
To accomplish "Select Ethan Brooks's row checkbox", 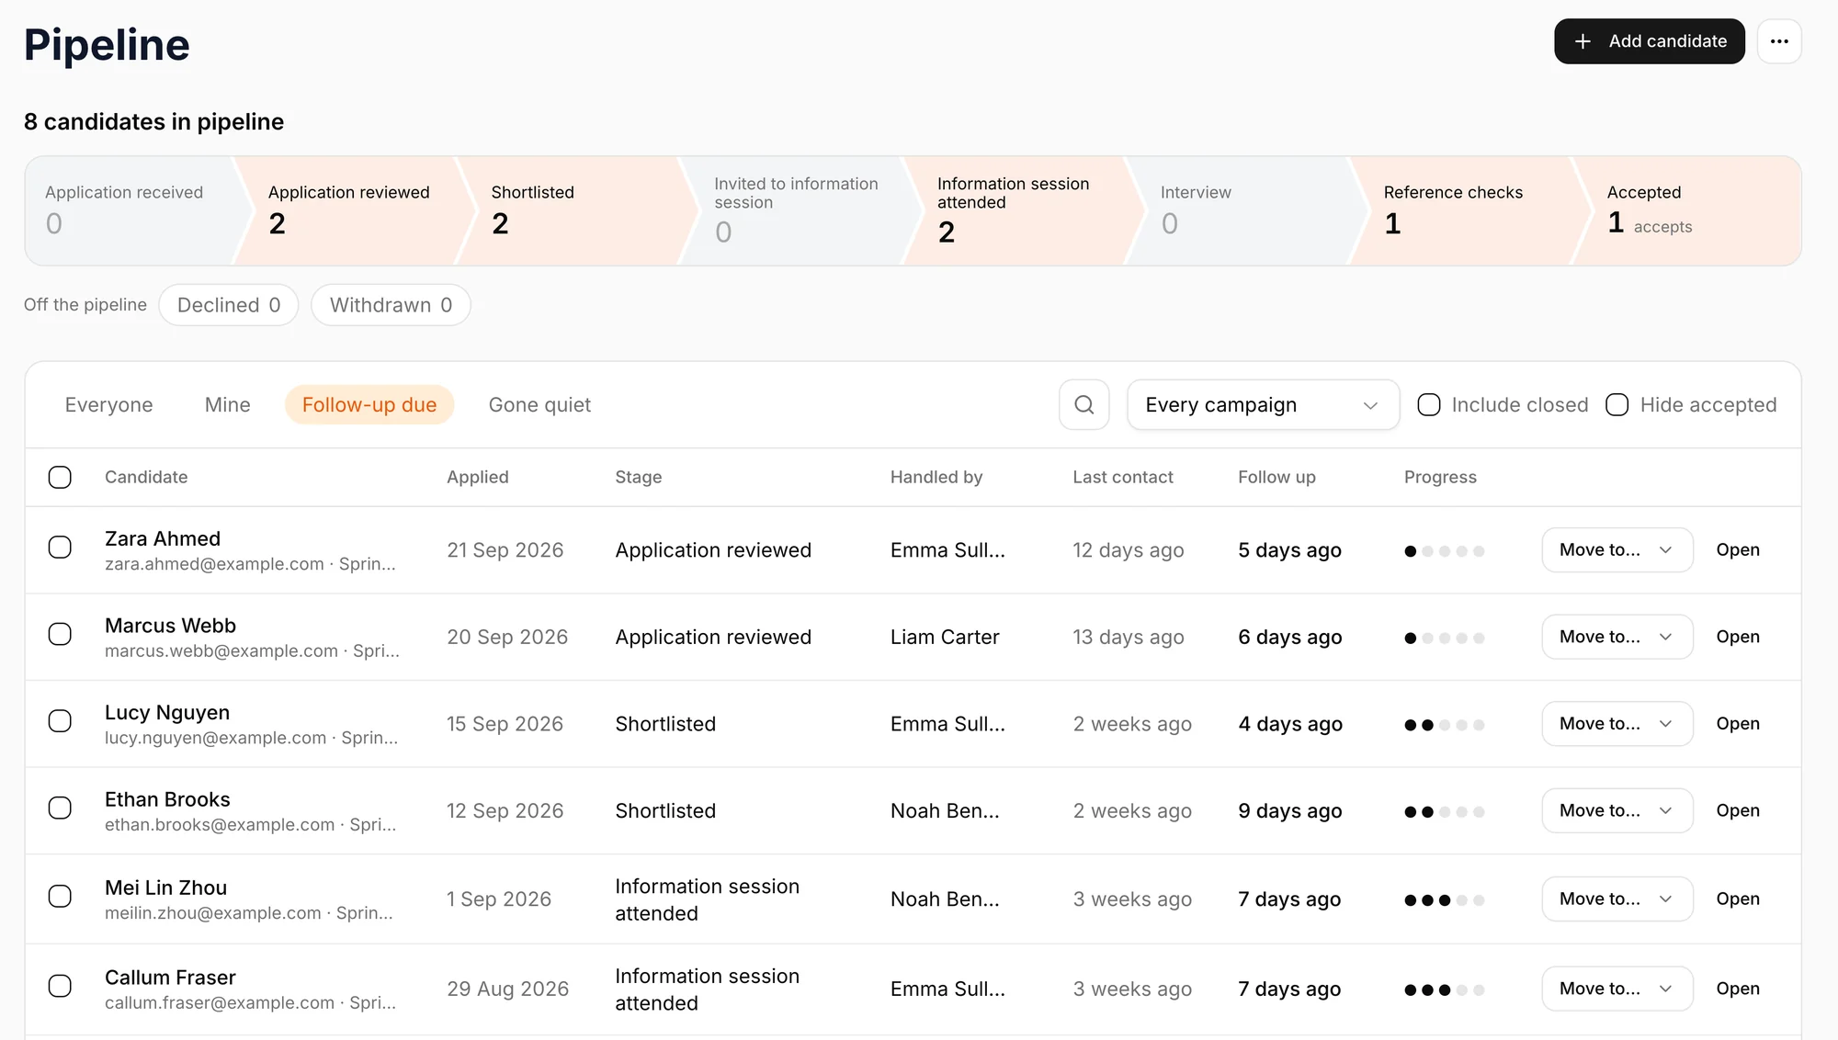I will click(x=60, y=808).
